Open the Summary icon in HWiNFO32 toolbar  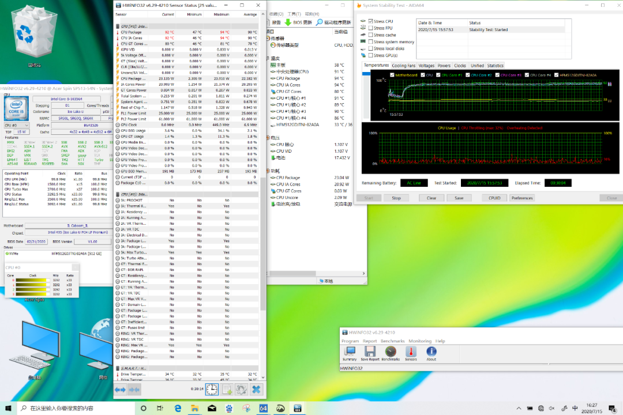pyautogui.click(x=350, y=352)
